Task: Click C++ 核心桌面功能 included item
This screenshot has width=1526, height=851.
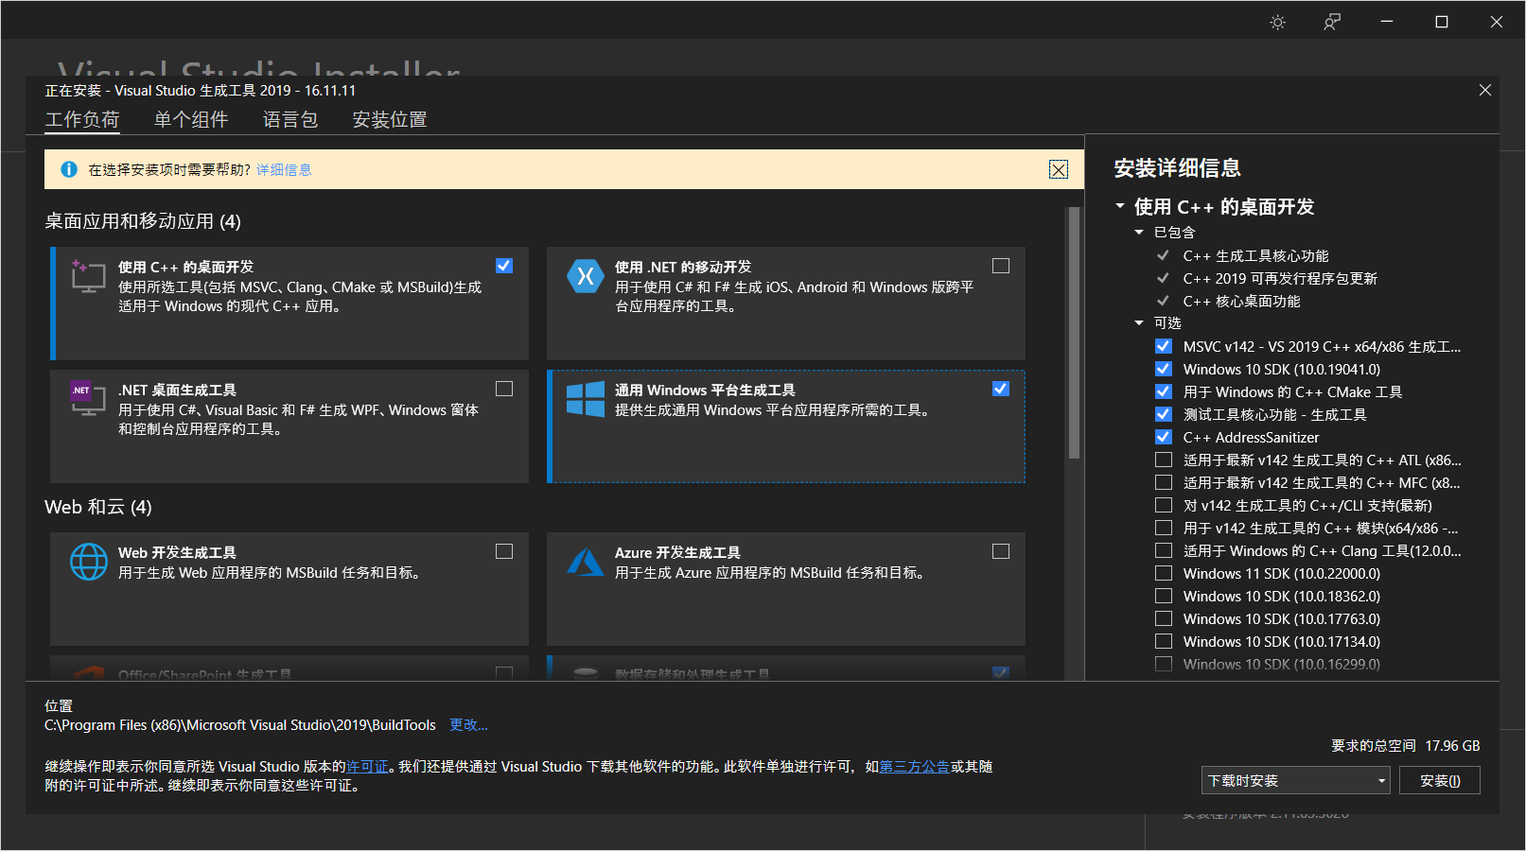Action: (1241, 301)
